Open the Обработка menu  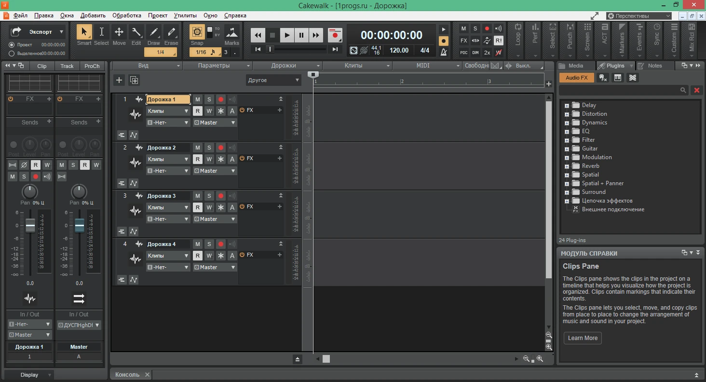click(x=127, y=15)
